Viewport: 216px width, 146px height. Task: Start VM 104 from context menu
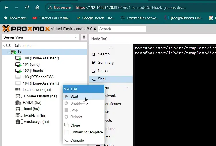point(83,96)
